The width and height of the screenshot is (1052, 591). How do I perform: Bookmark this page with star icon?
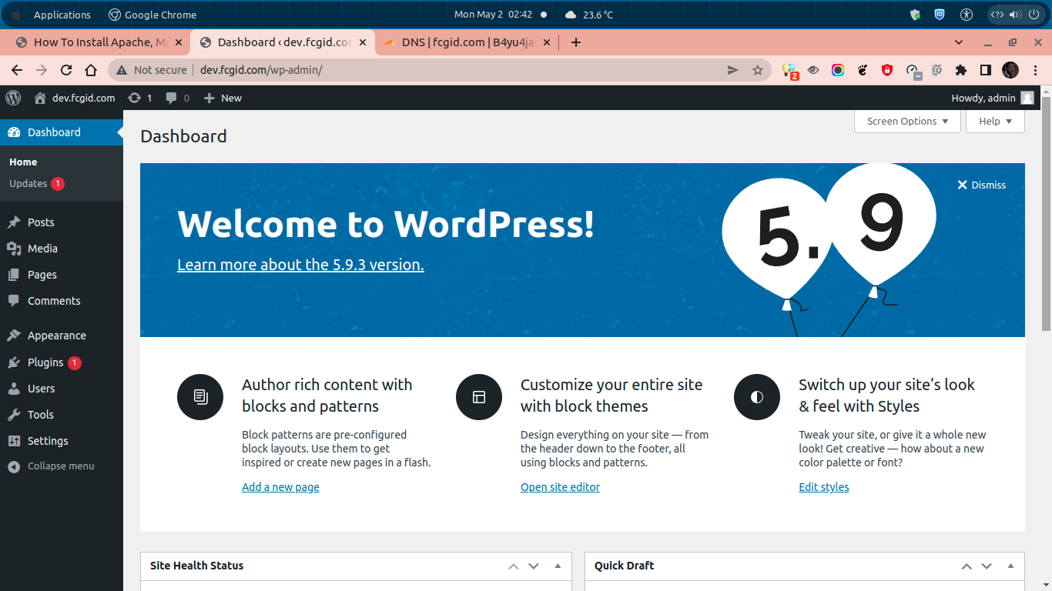coord(758,70)
